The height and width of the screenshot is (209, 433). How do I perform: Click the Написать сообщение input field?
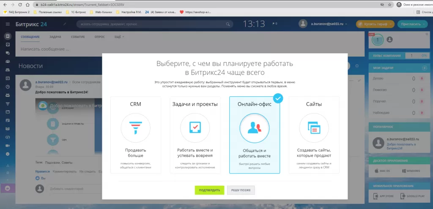point(127,49)
